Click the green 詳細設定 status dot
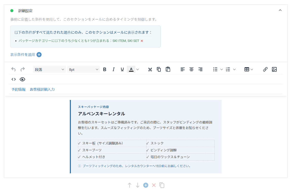The image size is (290, 191). point(12,11)
